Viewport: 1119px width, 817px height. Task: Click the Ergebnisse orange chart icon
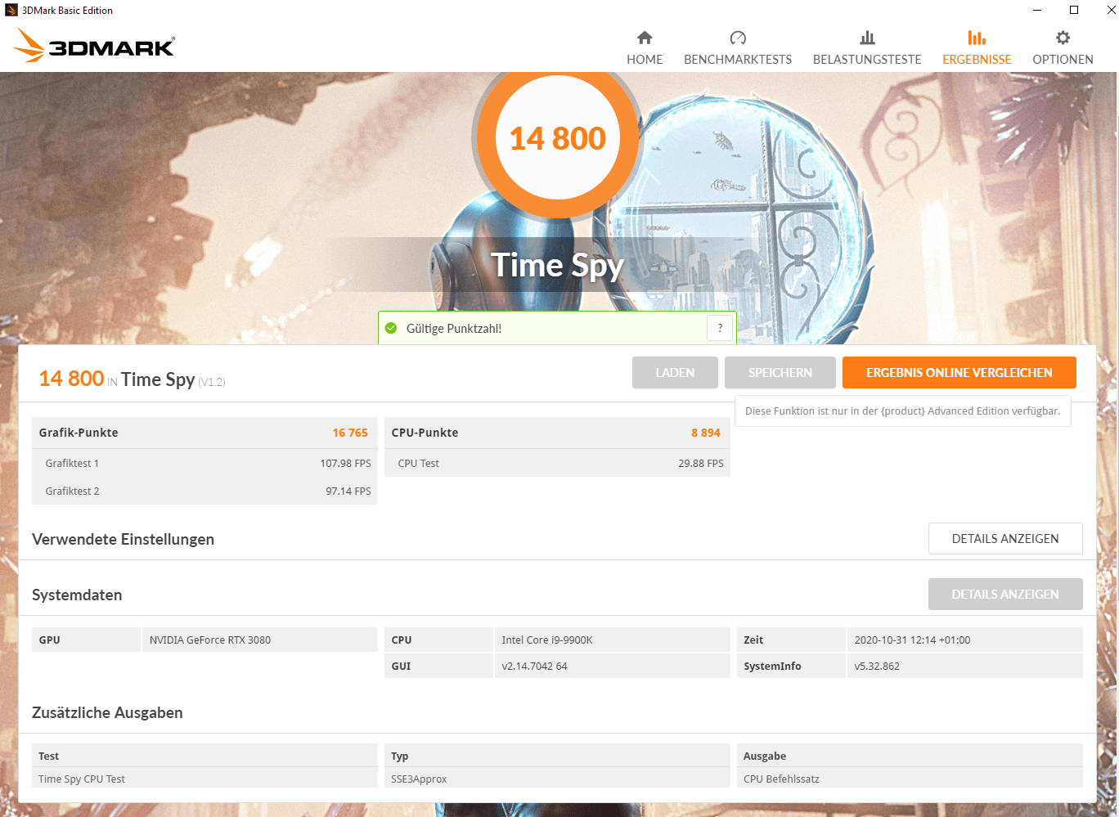(x=977, y=38)
